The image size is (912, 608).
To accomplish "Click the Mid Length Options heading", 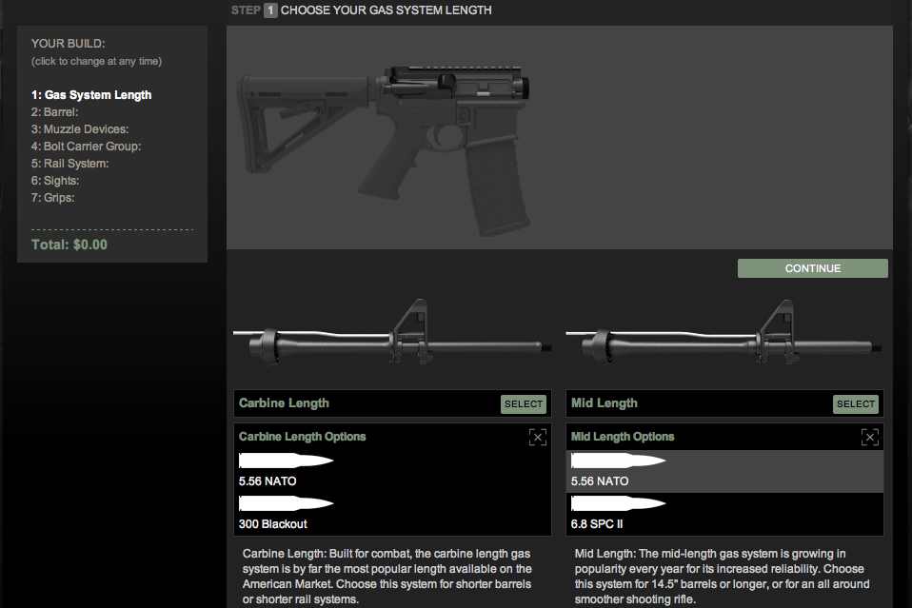I will click(623, 437).
